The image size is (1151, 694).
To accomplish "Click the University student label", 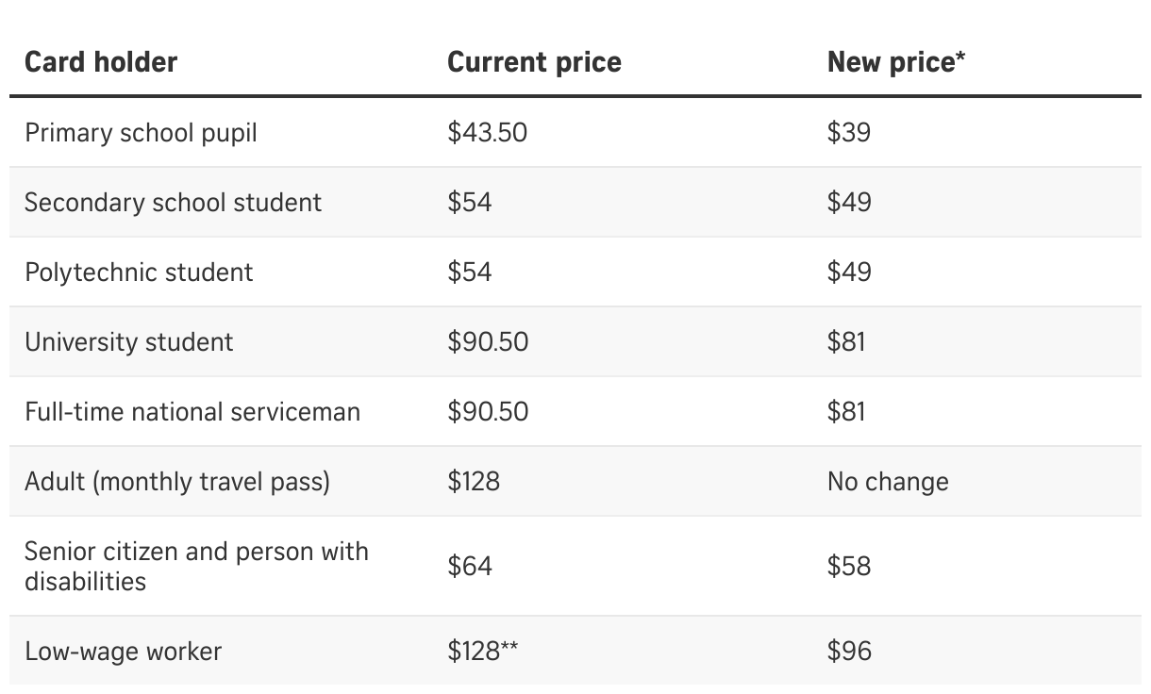I will click(128, 341).
